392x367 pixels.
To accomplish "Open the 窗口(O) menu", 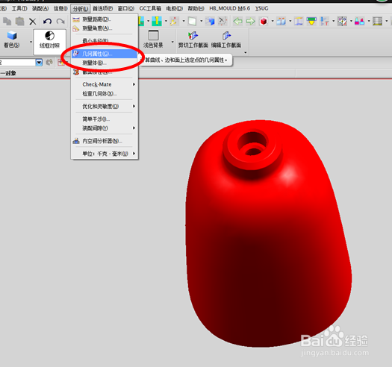I will tap(126, 8).
